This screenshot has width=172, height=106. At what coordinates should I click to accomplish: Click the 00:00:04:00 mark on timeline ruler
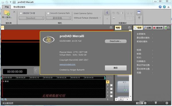[x=89, y=78]
